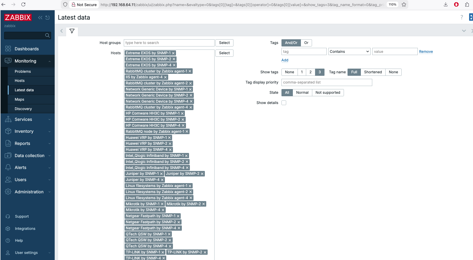Open the help question mark icon
473x260 pixels.
[462, 17]
